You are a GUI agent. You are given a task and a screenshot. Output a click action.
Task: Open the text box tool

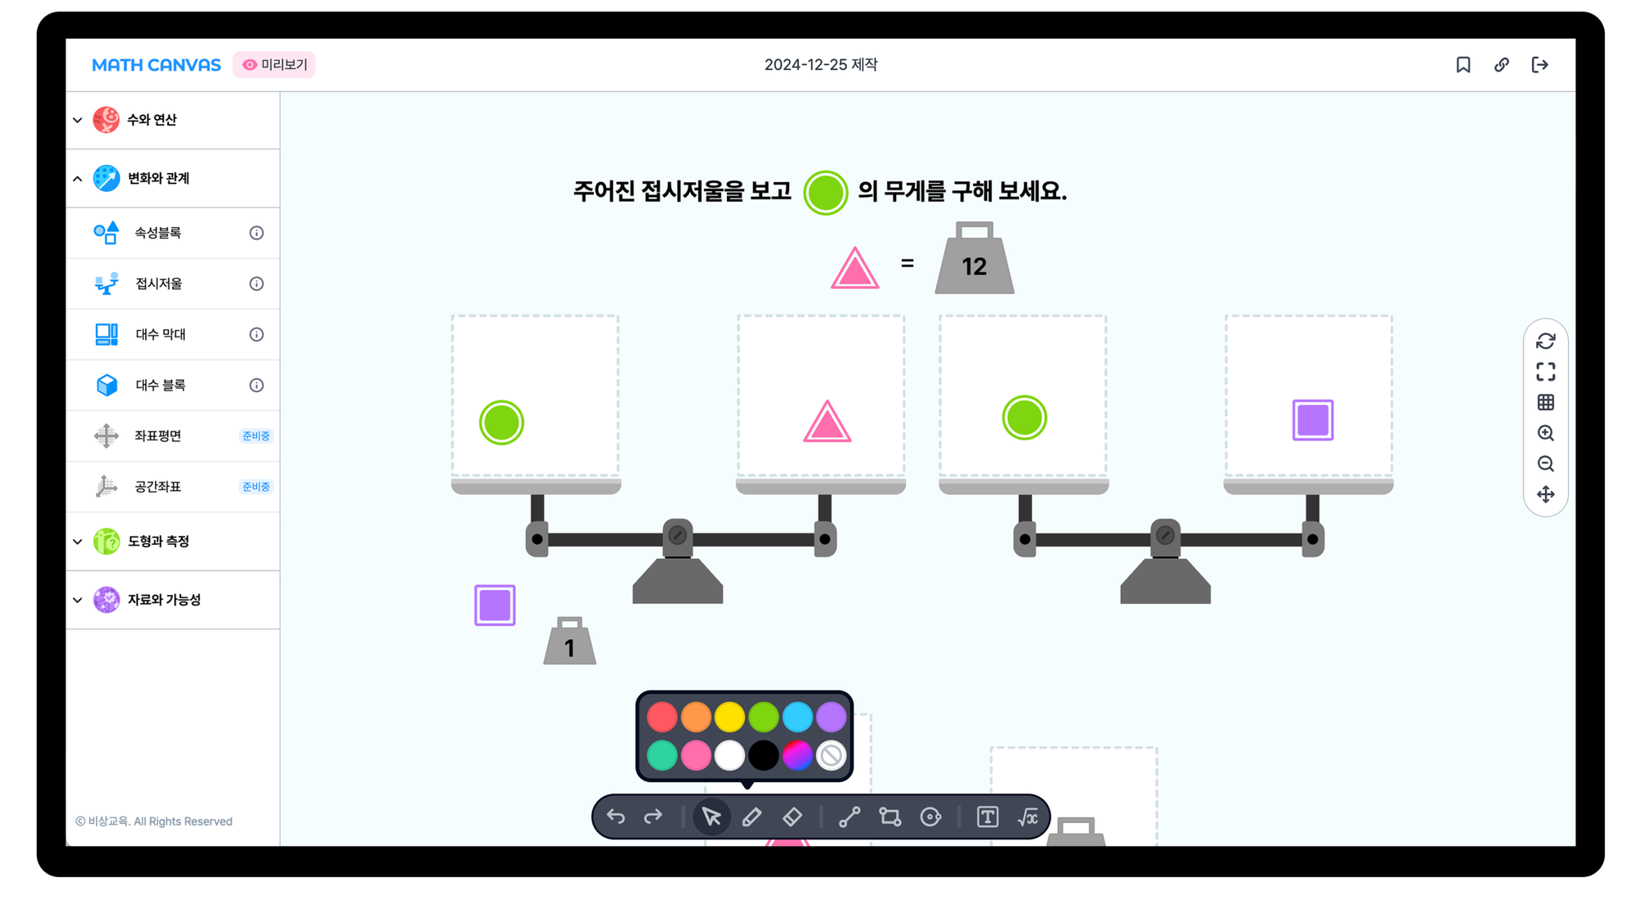987,817
